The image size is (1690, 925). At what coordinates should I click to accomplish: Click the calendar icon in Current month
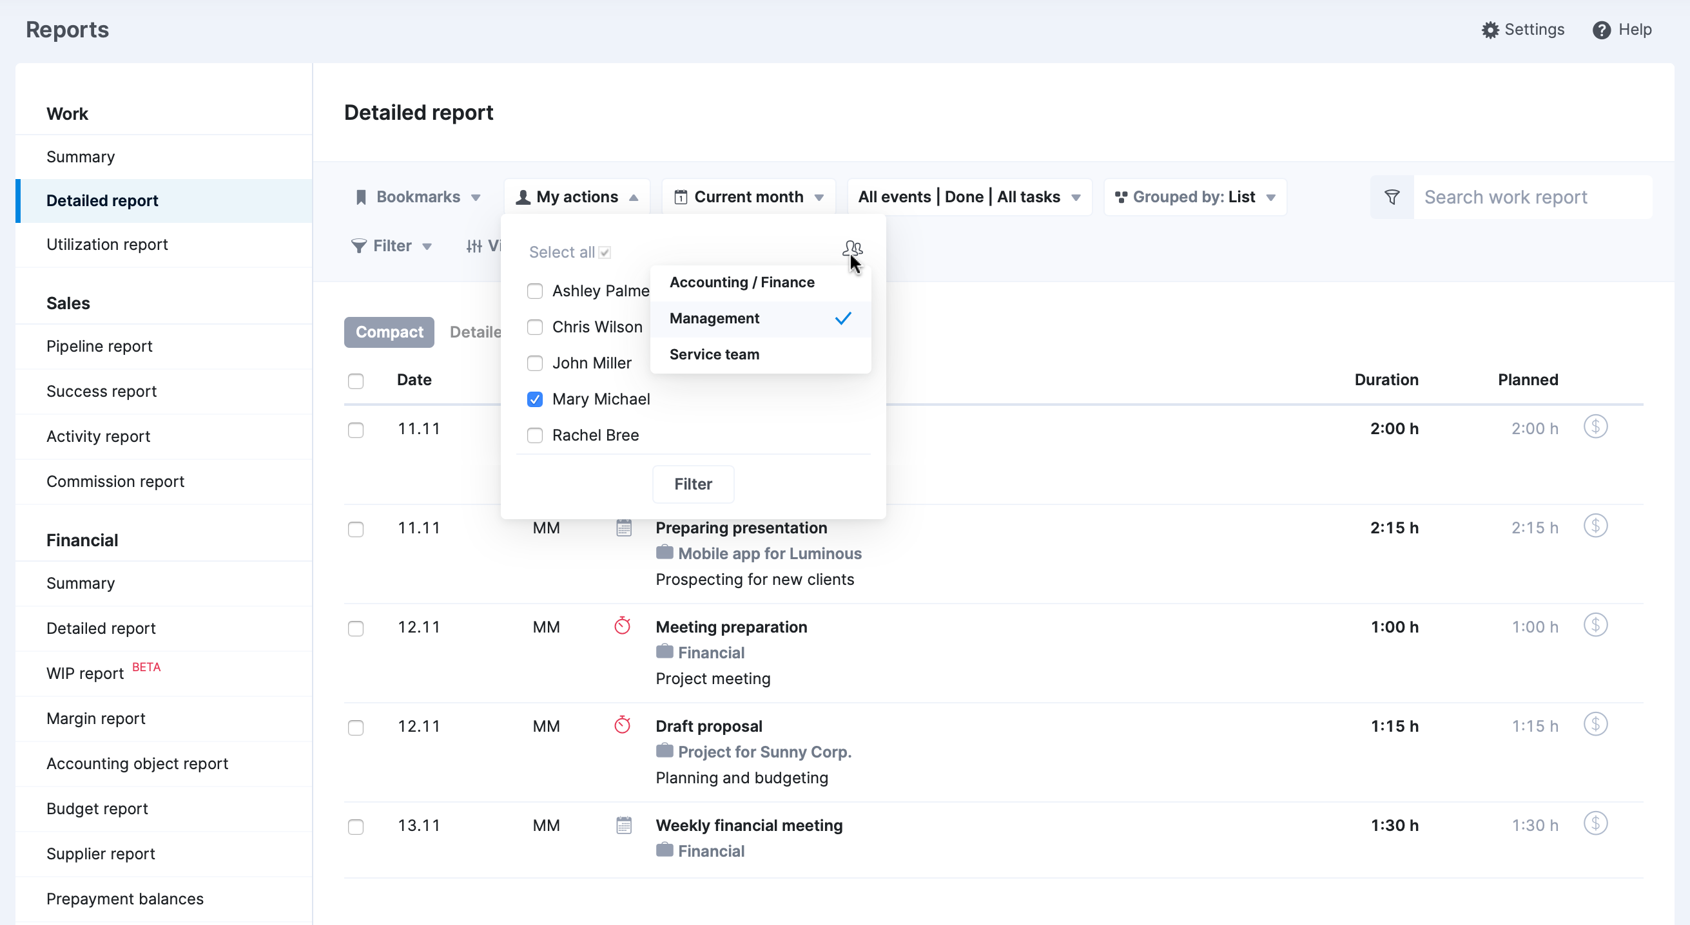click(x=681, y=197)
